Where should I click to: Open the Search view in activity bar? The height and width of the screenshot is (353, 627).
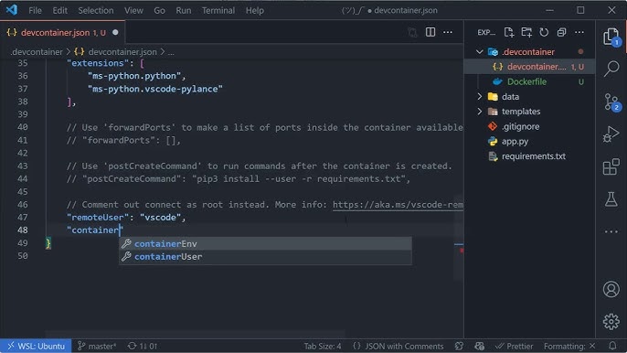coord(611,69)
